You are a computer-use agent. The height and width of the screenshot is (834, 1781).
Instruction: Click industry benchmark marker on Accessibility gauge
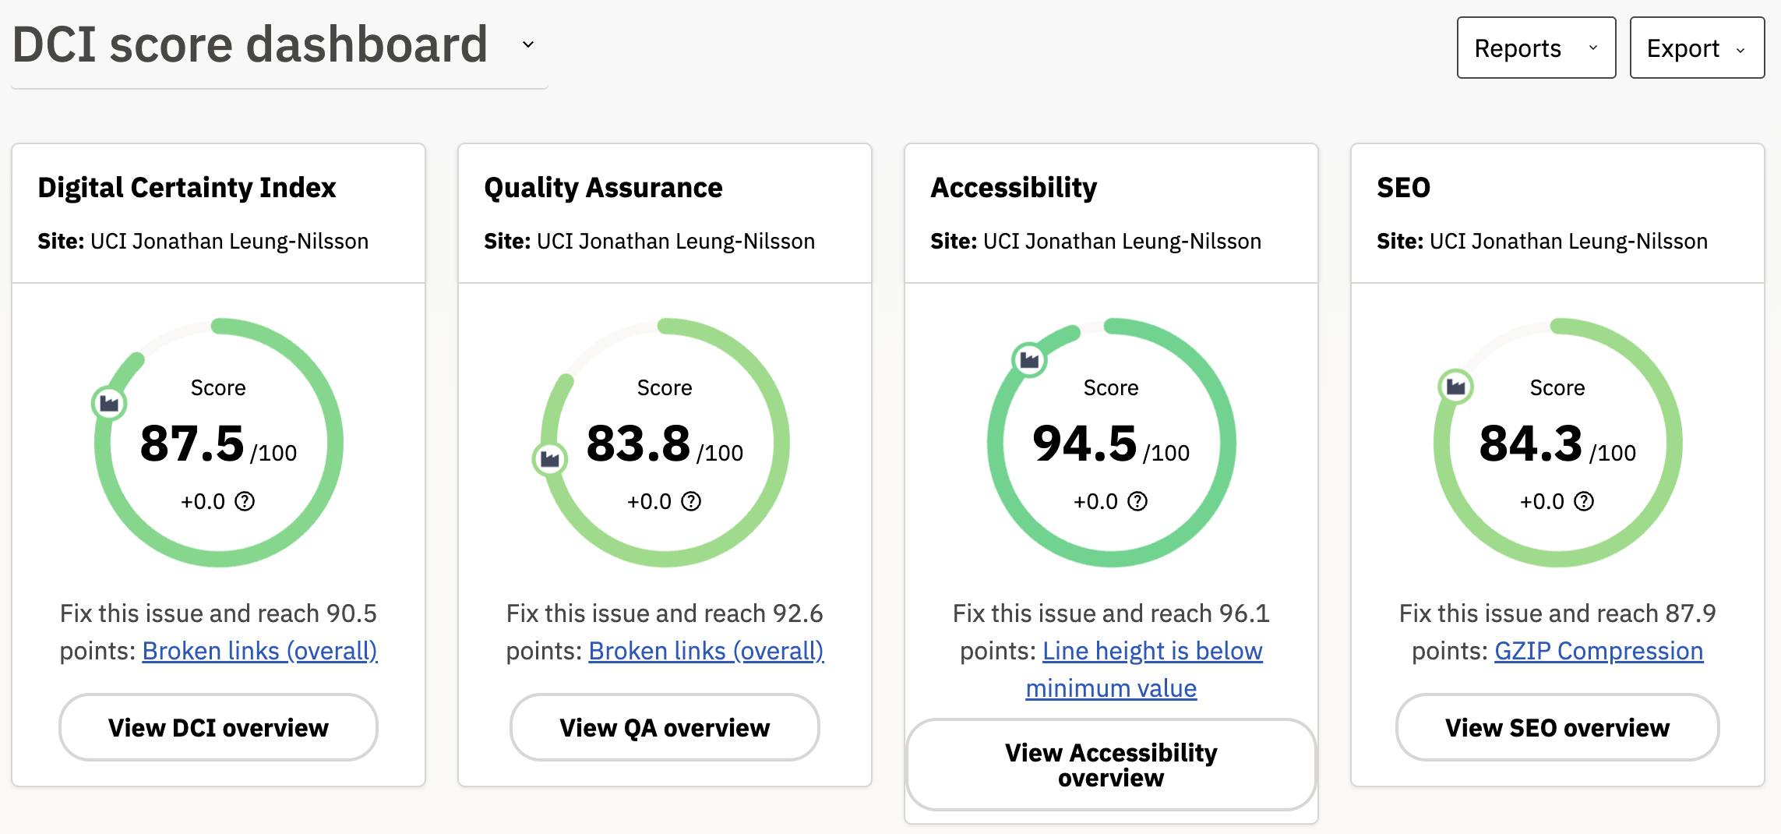coord(1029,359)
